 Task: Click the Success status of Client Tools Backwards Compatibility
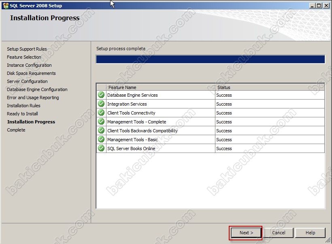coord(224,131)
